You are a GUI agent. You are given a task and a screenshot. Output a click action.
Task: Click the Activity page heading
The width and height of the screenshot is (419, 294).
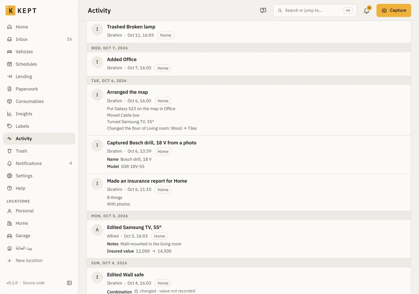pos(99,11)
